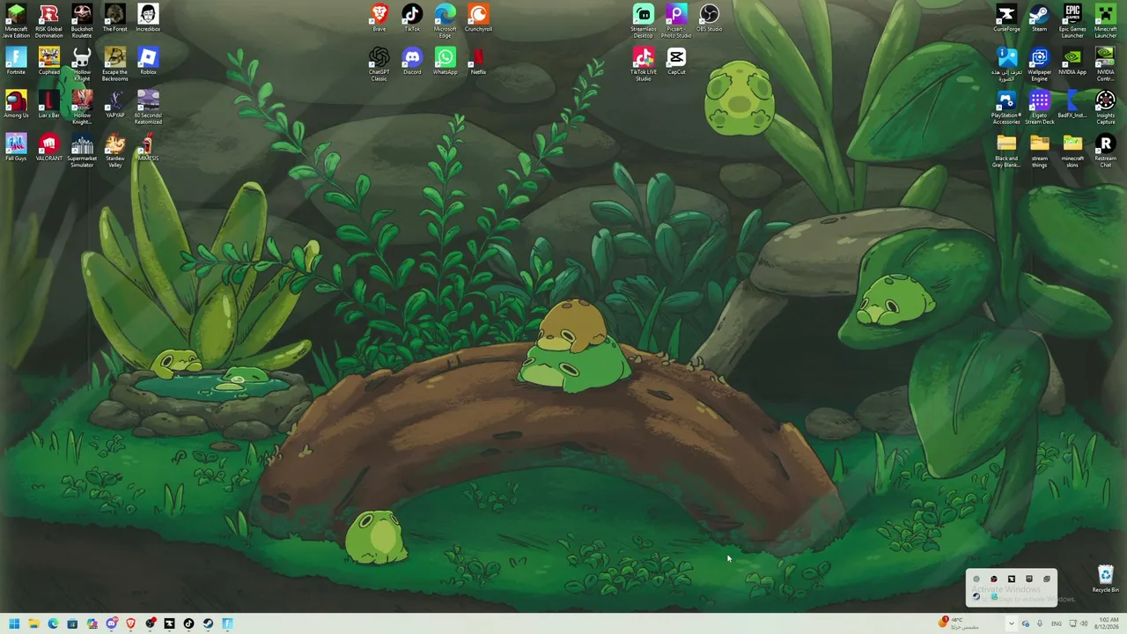Select the RISK Global Domination shortcut

pyautogui.click(x=49, y=21)
